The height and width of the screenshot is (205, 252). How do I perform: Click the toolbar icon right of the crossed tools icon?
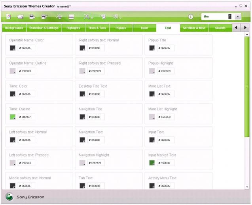coord(103,17)
